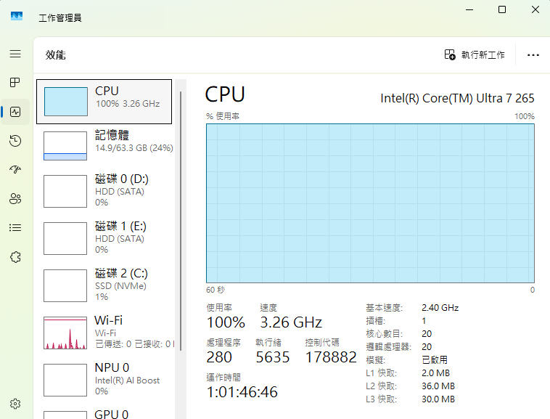Open the Startup apps page icon
This screenshot has height=419, width=550.
(15, 169)
